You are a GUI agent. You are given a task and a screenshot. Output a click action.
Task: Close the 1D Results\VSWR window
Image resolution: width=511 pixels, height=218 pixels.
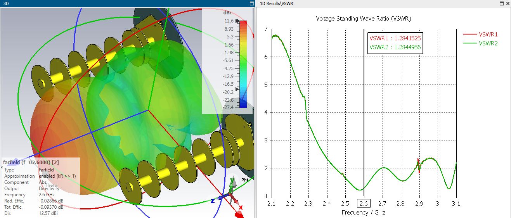[x=507, y=3]
